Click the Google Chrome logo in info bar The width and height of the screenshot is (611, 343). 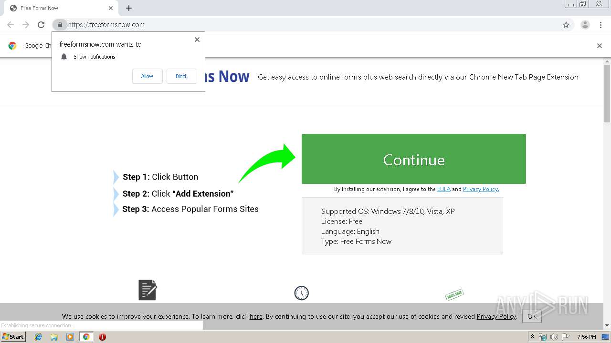[12, 46]
